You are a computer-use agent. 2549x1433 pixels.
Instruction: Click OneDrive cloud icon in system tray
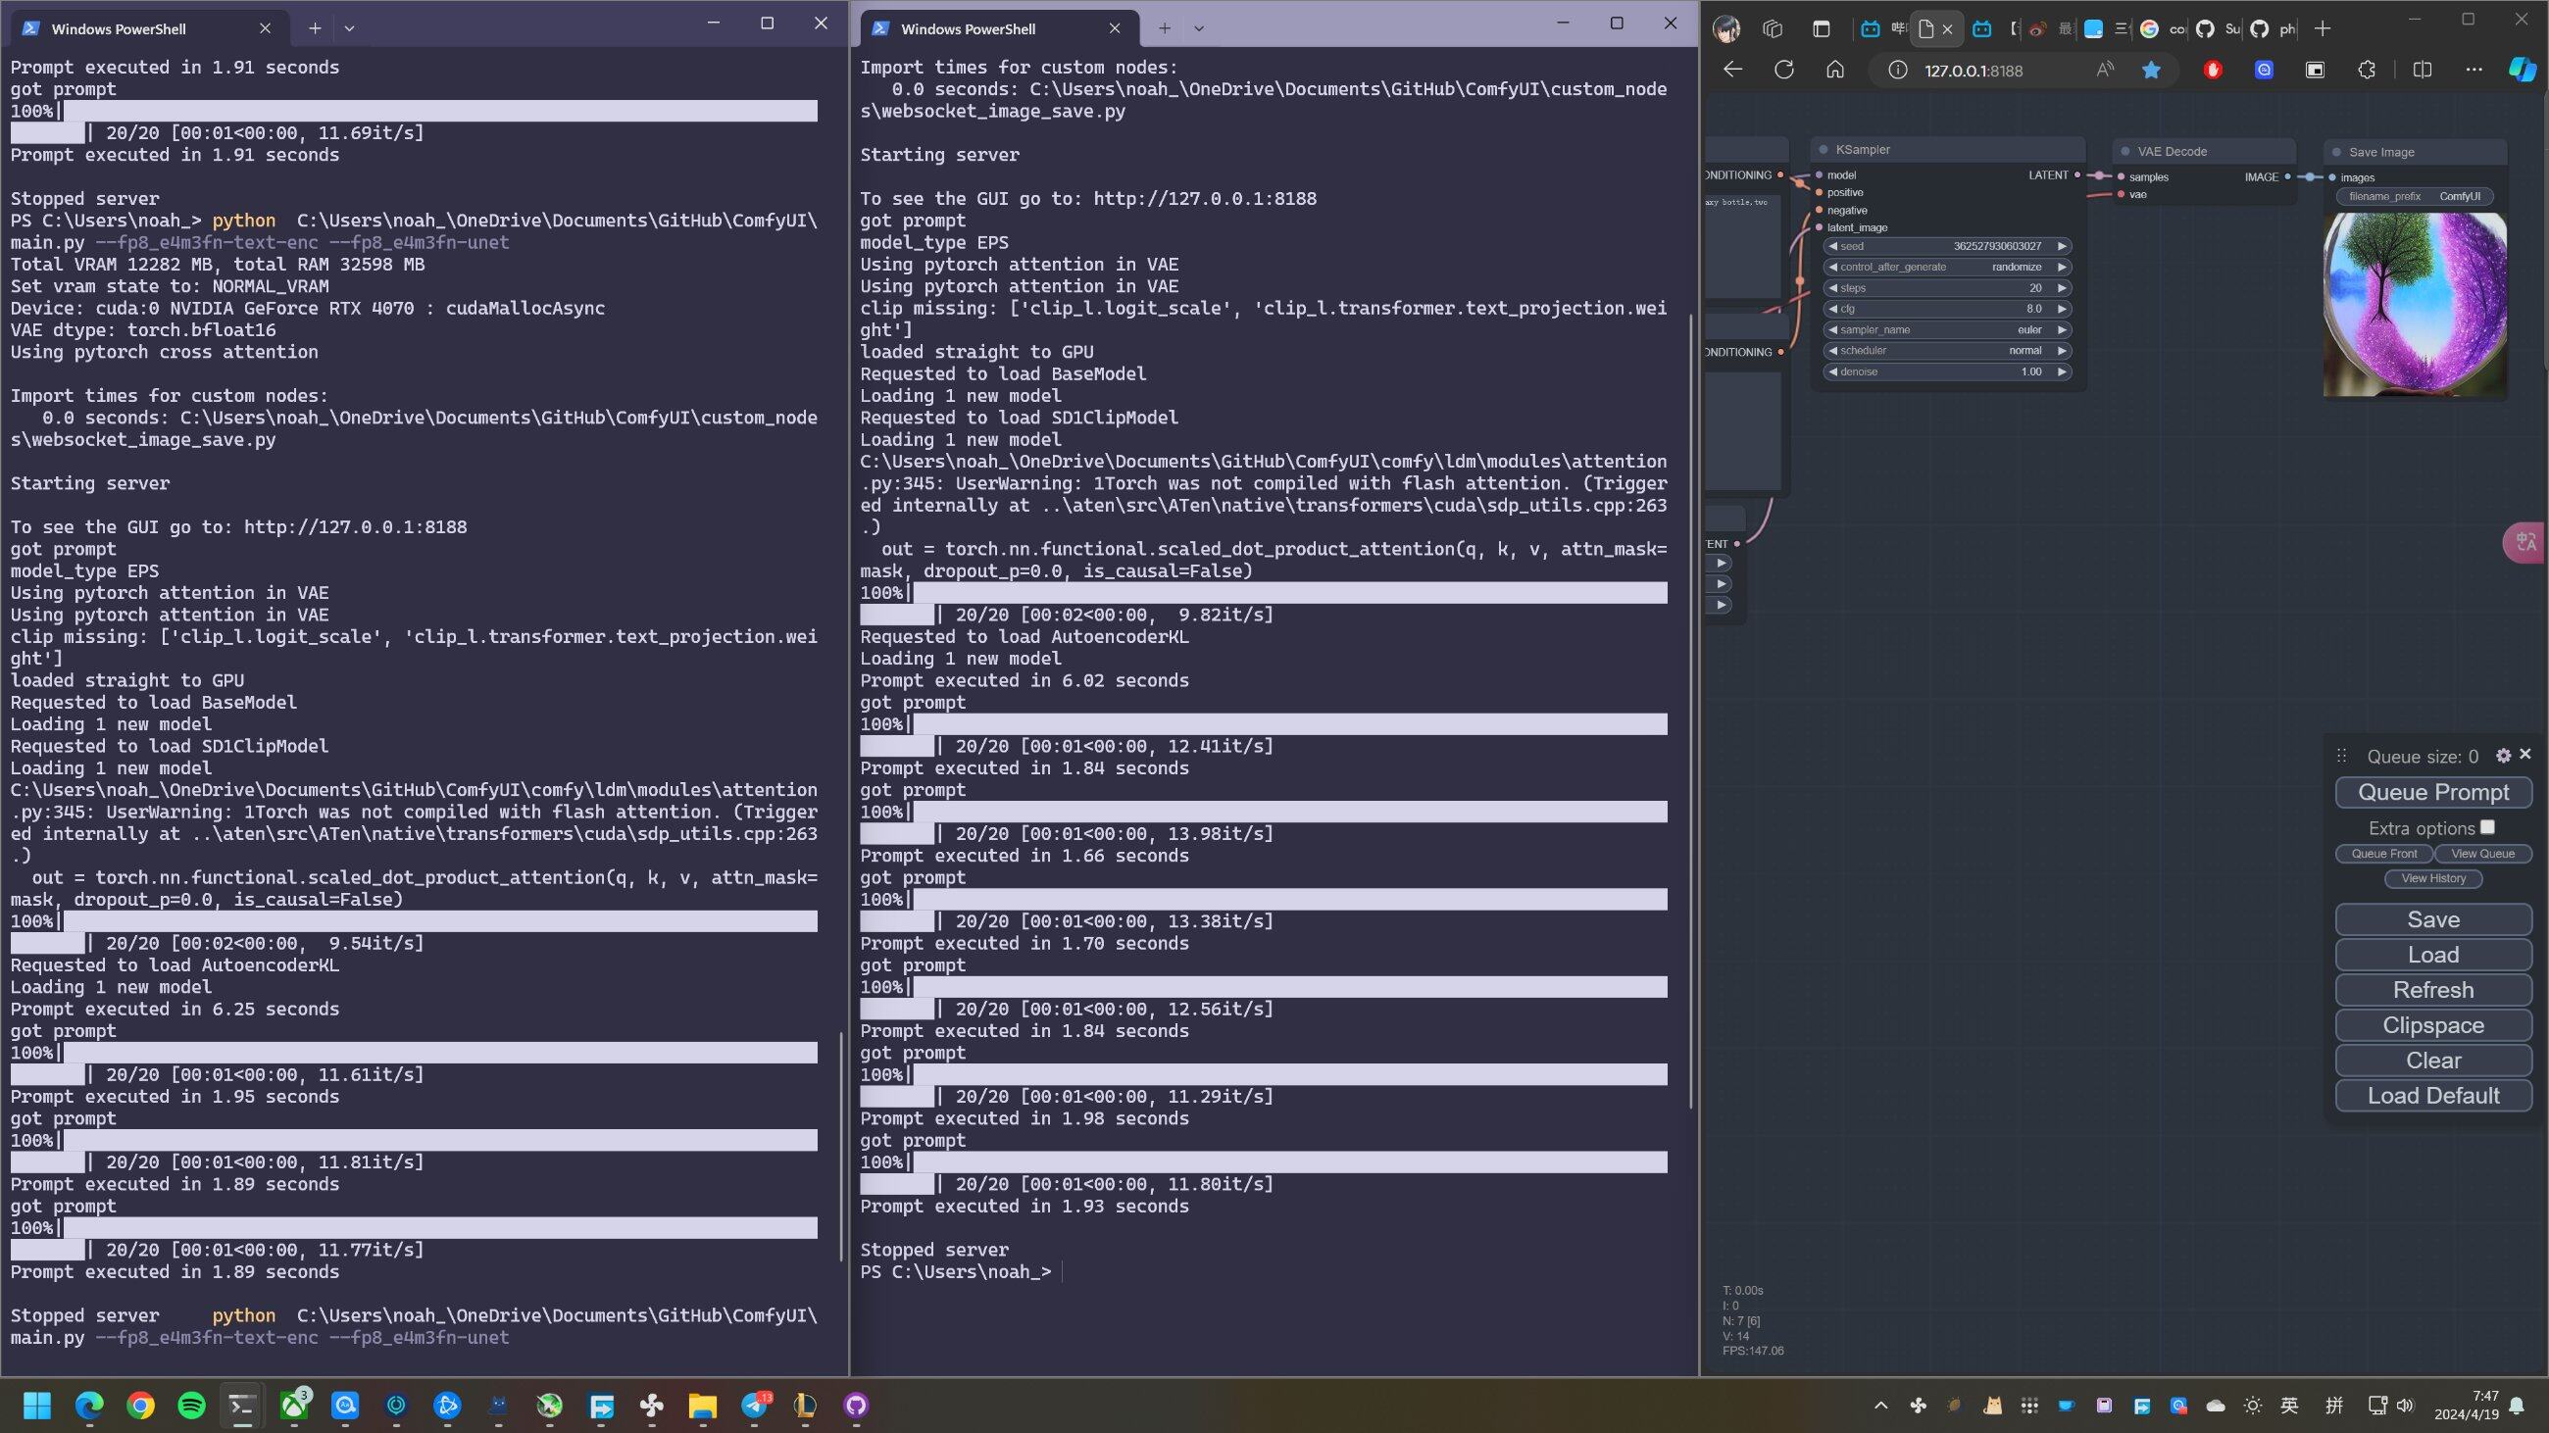click(x=2217, y=1406)
